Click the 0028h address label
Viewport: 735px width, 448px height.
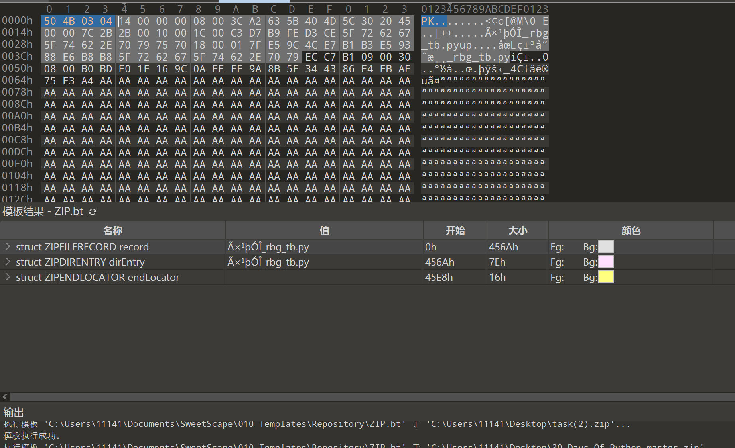click(x=17, y=44)
